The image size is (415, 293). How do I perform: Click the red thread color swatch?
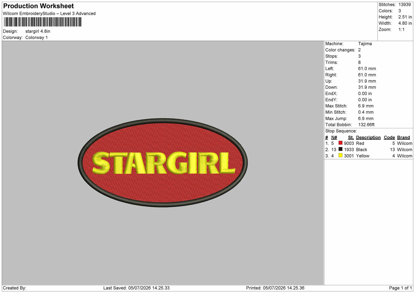point(340,143)
